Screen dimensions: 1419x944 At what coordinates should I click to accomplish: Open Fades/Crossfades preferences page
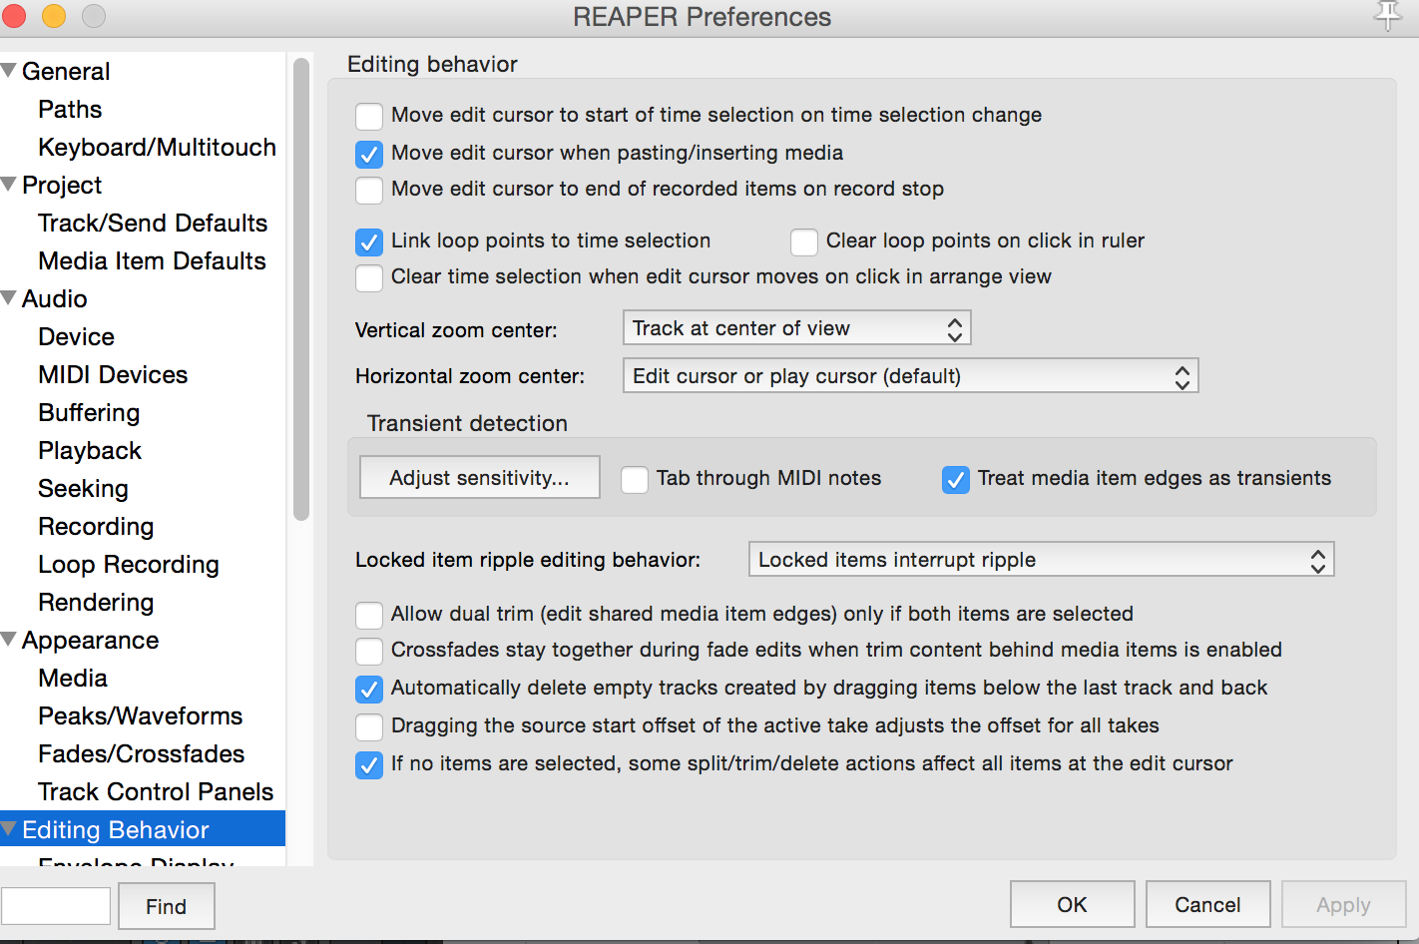pos(142,754)
